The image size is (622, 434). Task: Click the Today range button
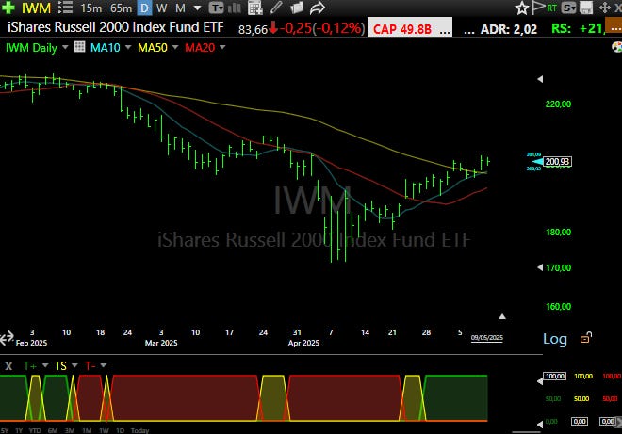(139, 430)
